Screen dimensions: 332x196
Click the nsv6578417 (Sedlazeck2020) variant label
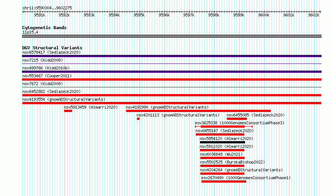click(51, 52)
